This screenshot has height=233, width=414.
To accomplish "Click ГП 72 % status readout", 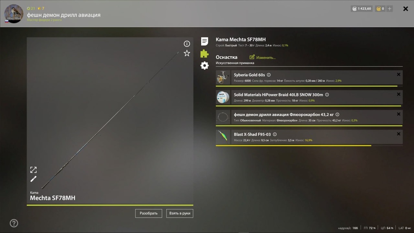I will pos(370,228).
